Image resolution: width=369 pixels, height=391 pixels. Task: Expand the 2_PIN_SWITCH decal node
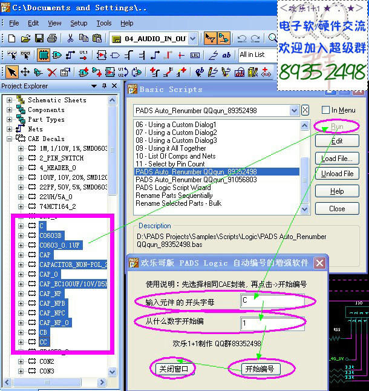pos(21,158)
